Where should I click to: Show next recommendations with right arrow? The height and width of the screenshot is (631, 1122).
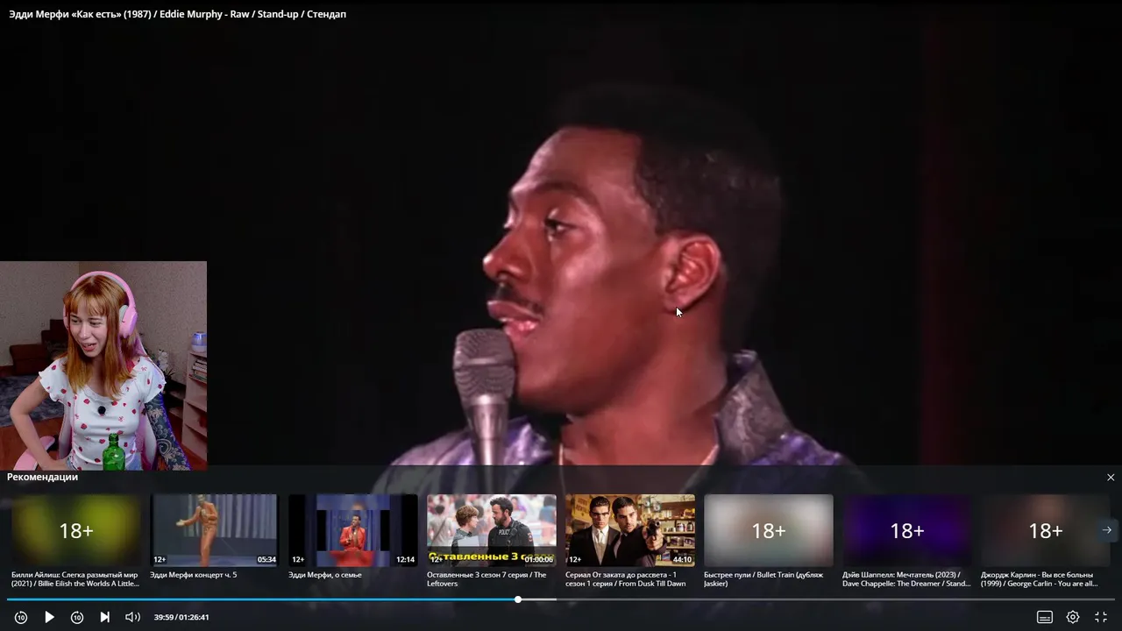(x=1106, y=530)
